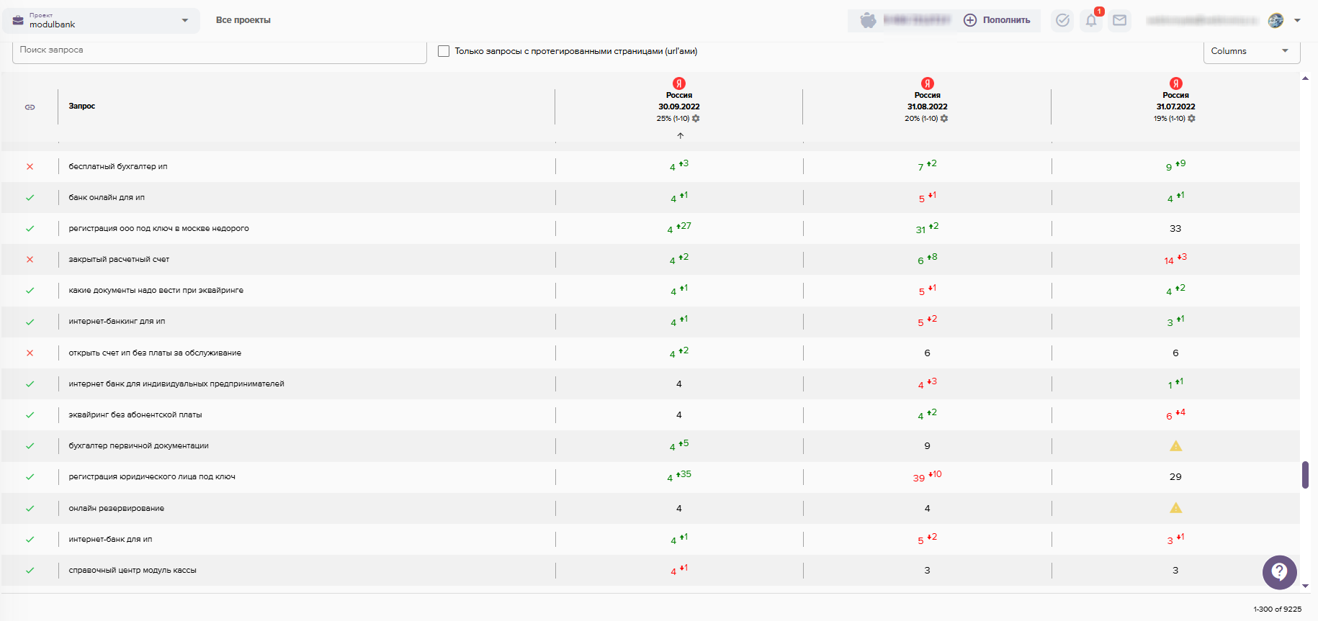Open the user account dropdown arrow
Screen dimensions: 1318x621
tap(1297, 20)
